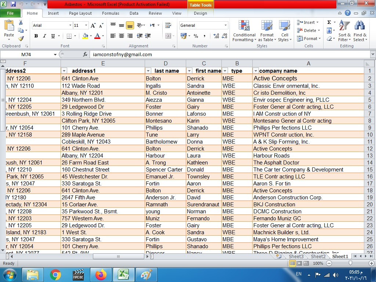Decrease font size with Shrink Font icon

(101, 25)
